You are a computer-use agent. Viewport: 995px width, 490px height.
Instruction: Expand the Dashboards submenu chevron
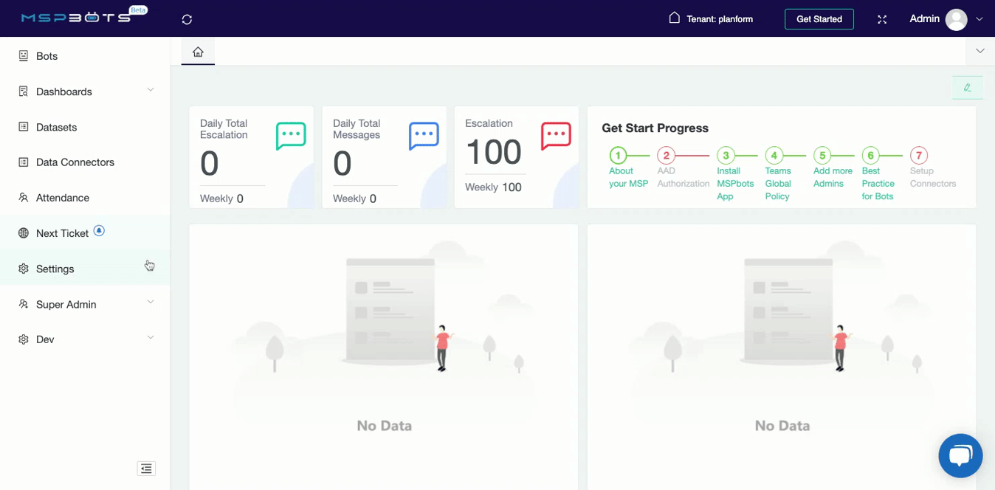point(151,90)
